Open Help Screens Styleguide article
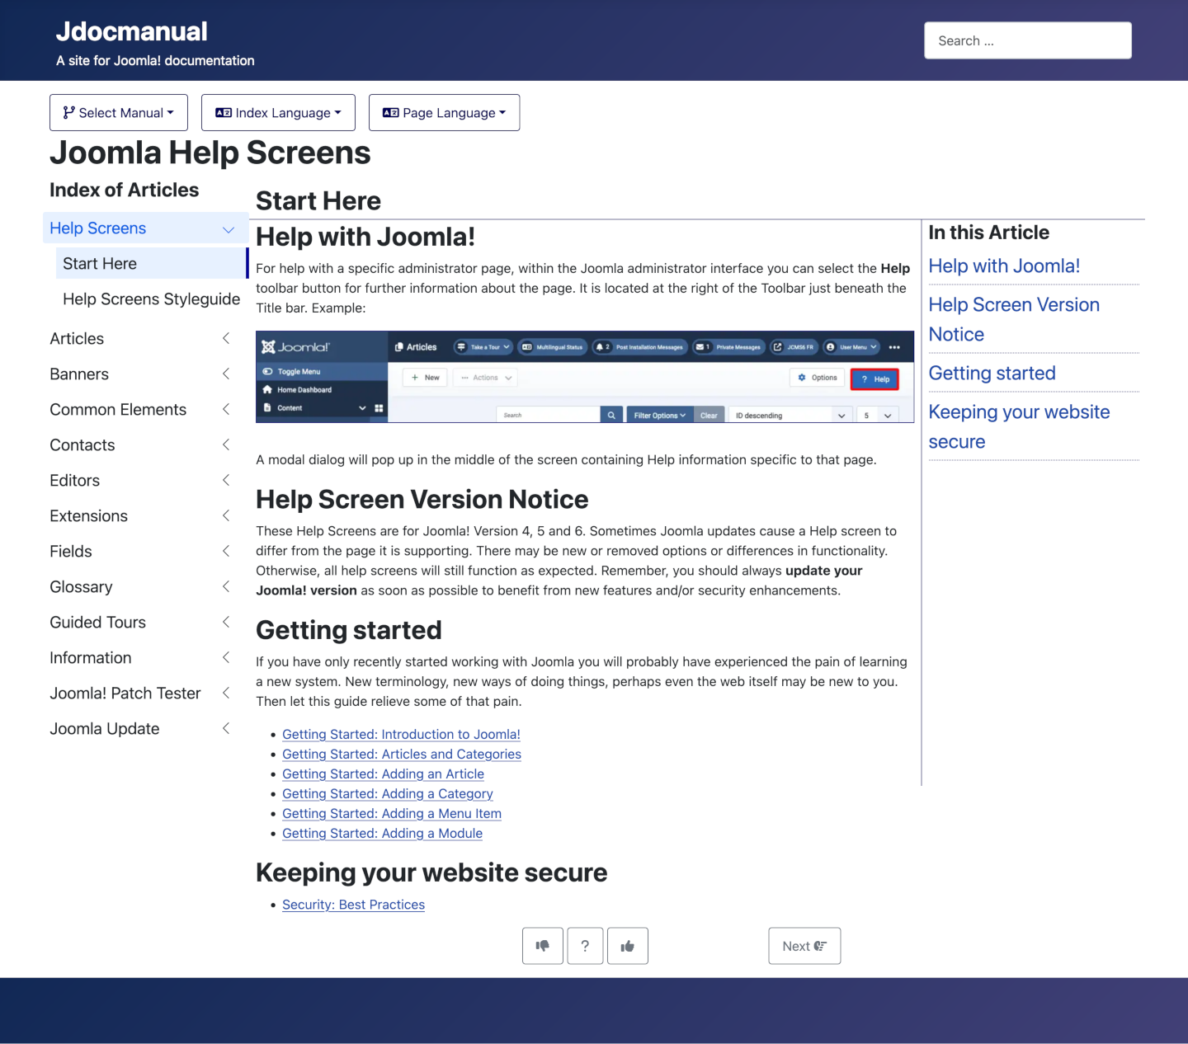Screen dimensions: 1188x1044 (152, 299)
